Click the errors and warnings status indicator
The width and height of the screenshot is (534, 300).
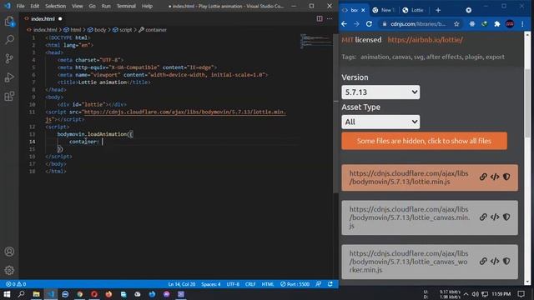coord(16,284)
